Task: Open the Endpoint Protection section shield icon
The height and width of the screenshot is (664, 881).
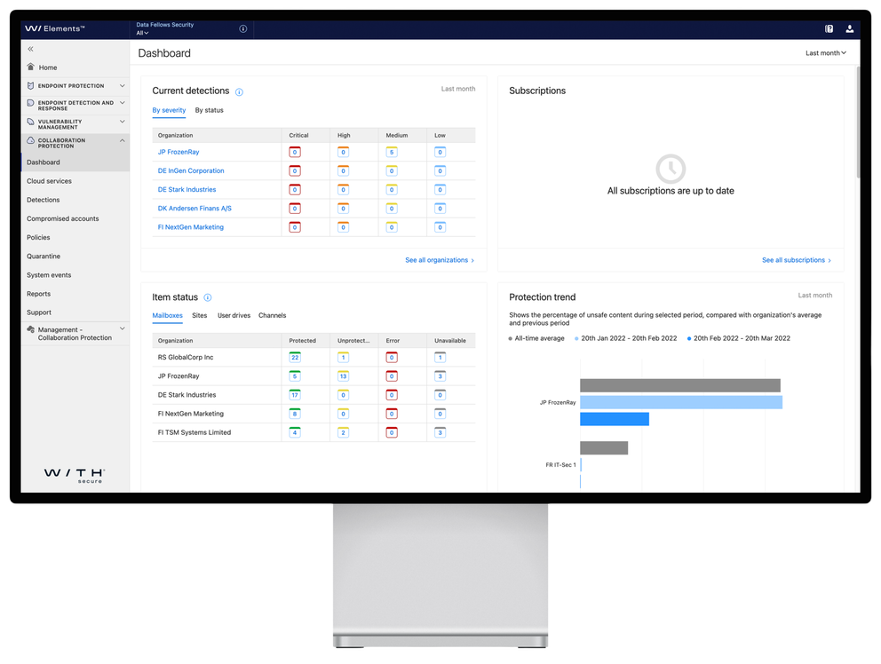Action: point(30,85)
